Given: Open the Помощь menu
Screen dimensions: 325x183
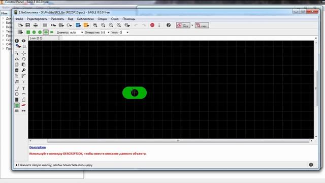Looking at the screenshot, I should pyautogui.click(x=128, y=19).
